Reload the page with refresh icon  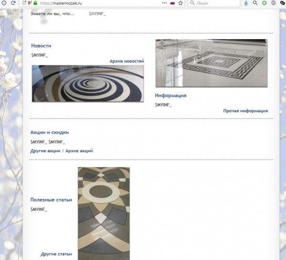click(13, 3)
